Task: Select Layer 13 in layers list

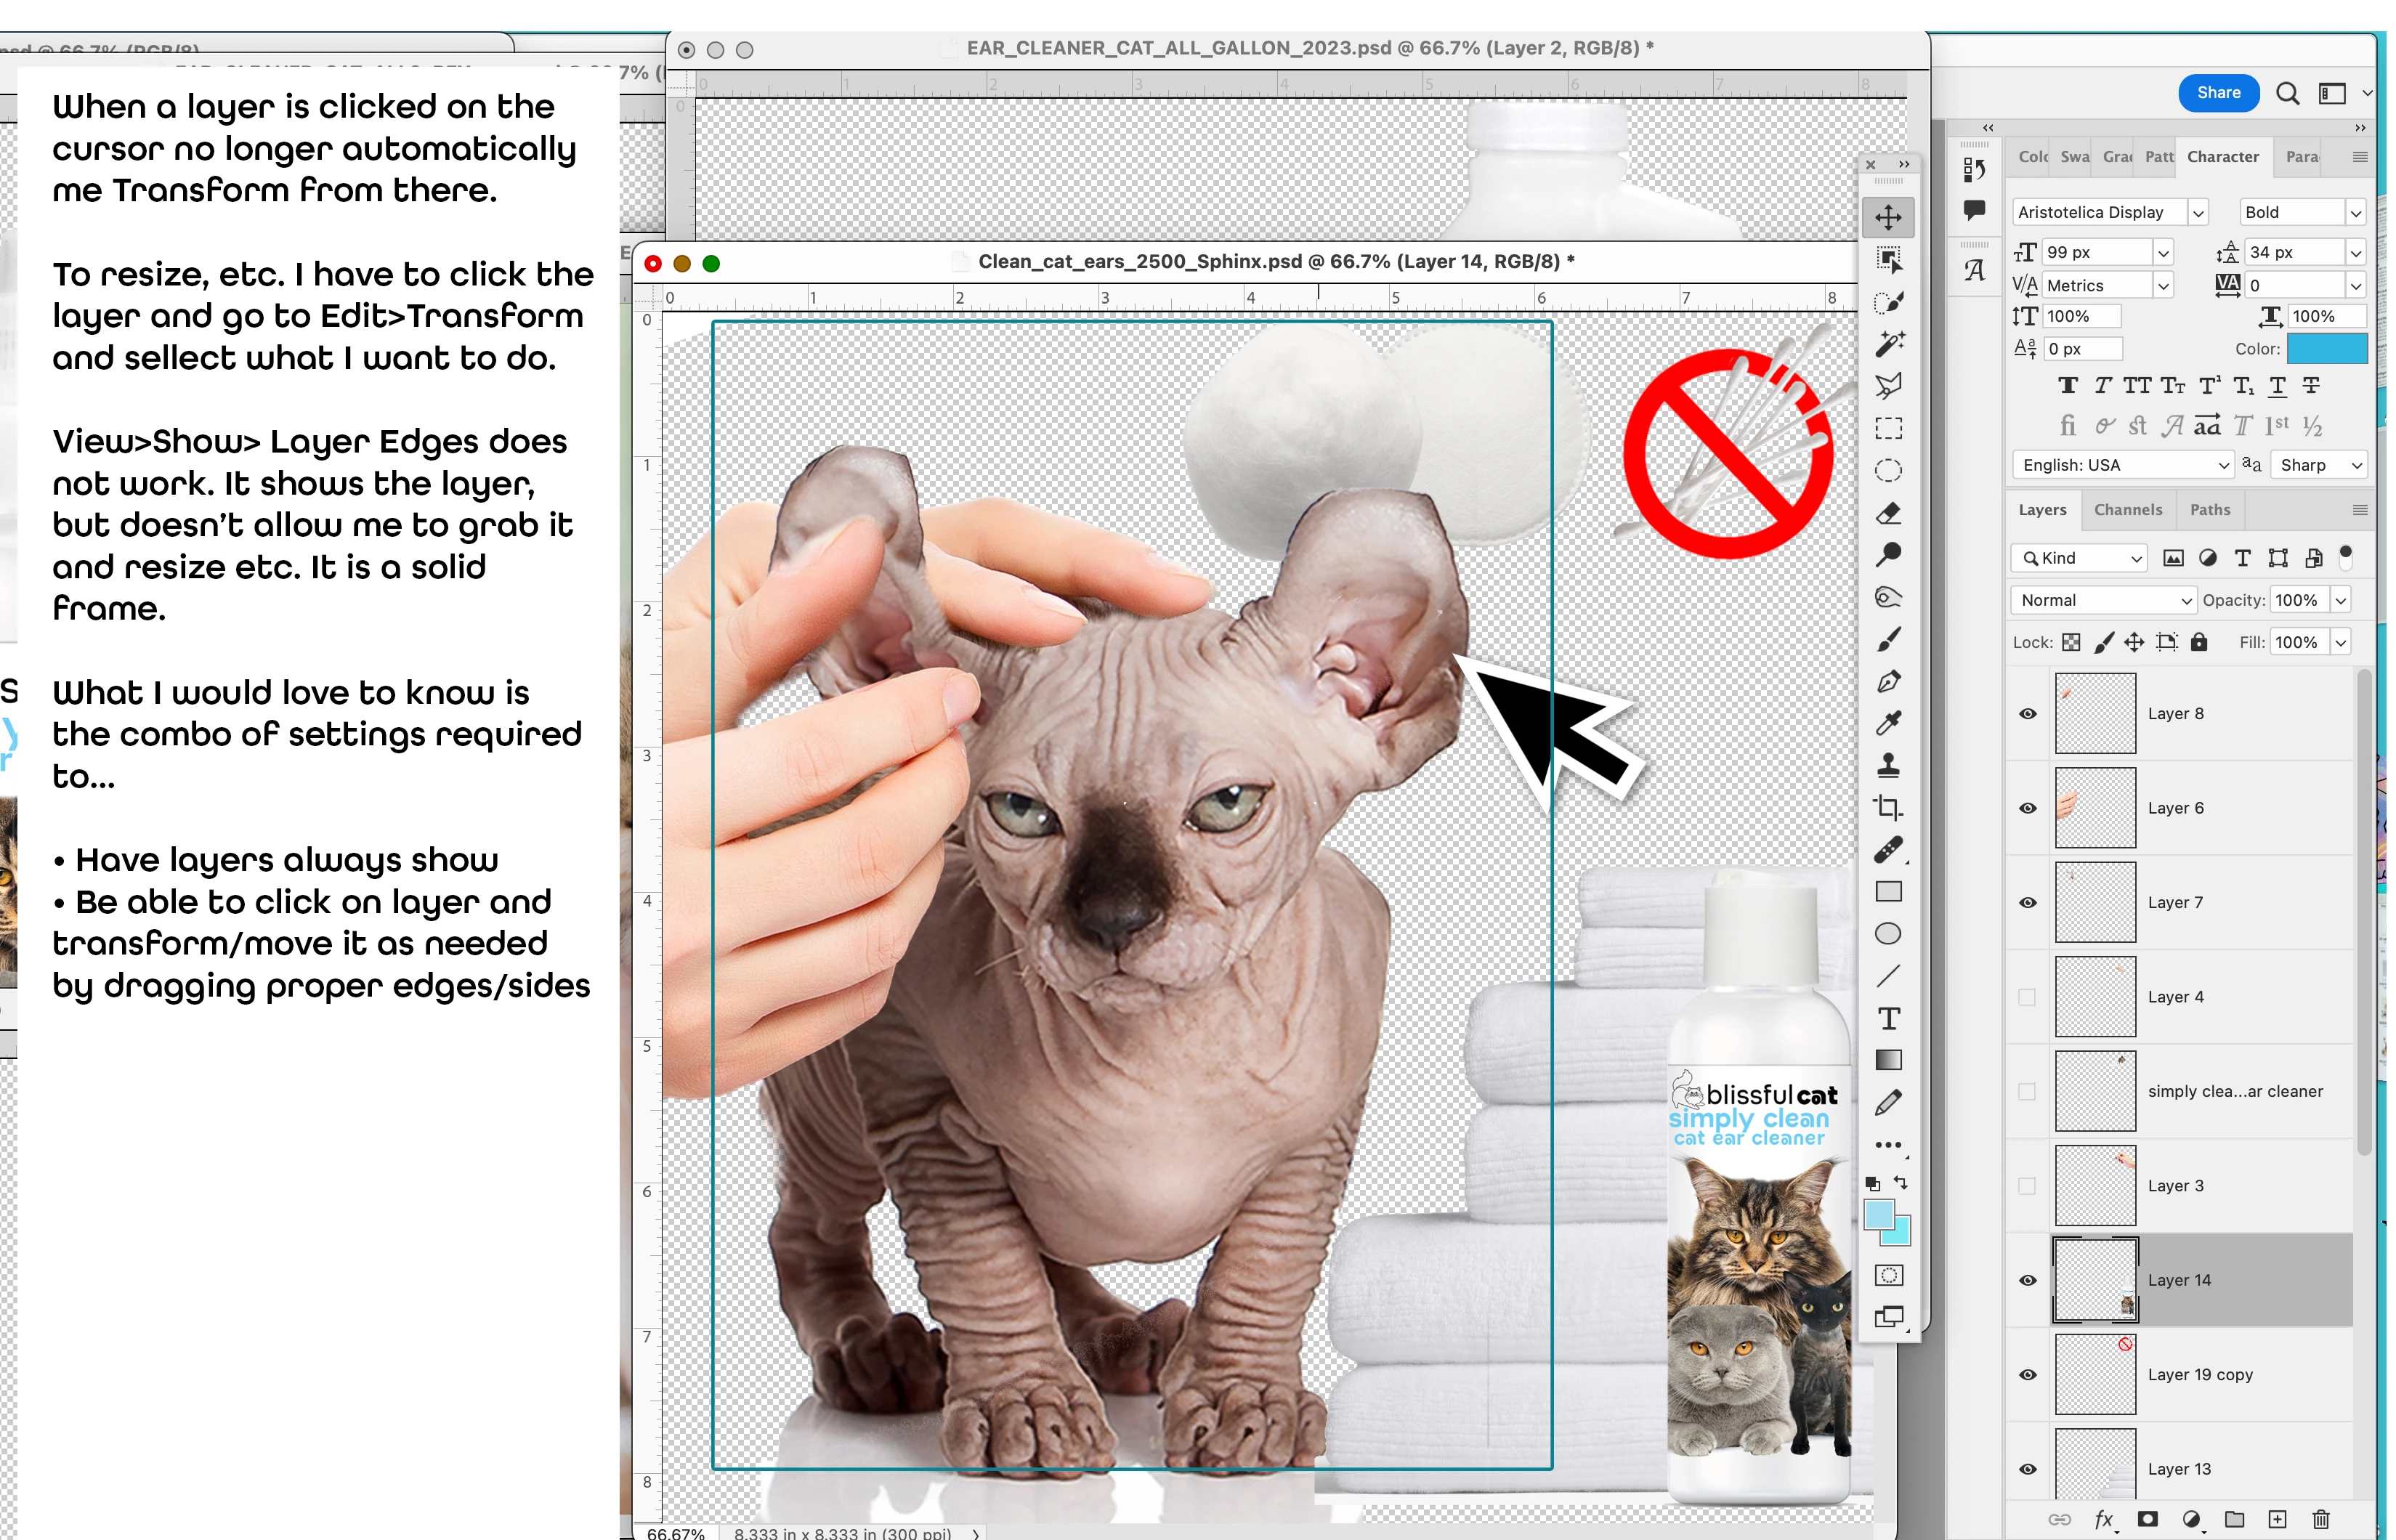Action: [2179, 1469]
